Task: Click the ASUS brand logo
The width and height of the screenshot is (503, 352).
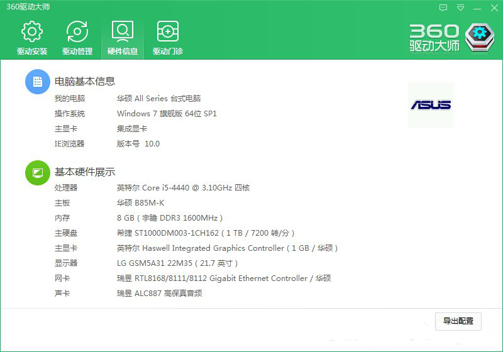Action: tap(431, 105)
